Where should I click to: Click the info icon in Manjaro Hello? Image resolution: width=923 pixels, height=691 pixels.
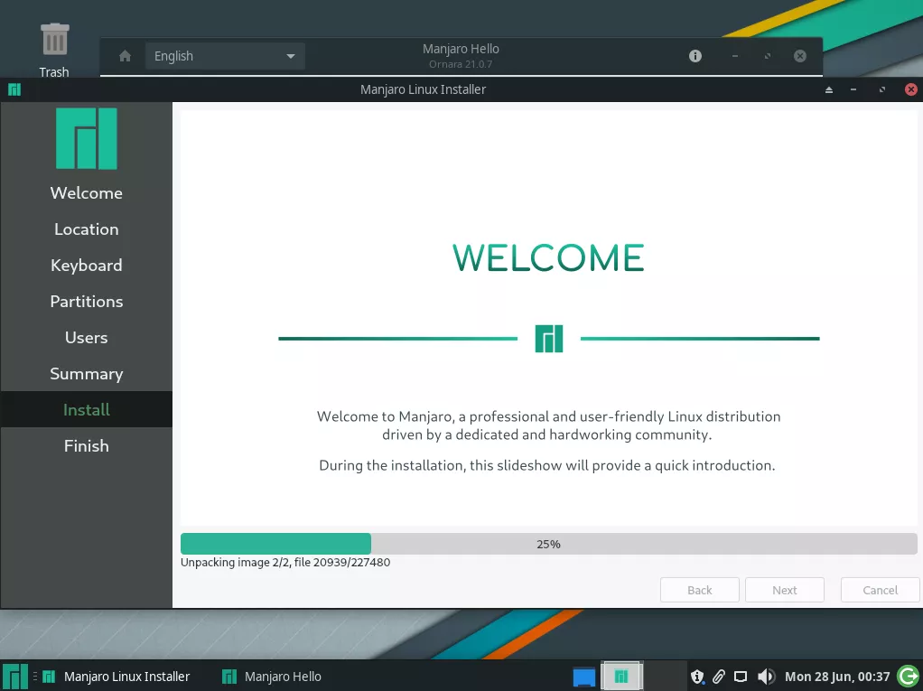[x=695, y=56]
